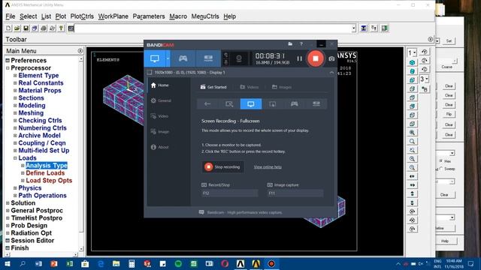The image size is (481, 270).
Task: Switch to Bandicam Videos tab
Action: 250,87
